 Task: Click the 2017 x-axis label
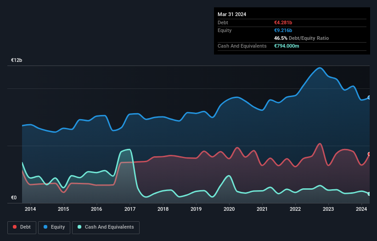click(130, 209)
